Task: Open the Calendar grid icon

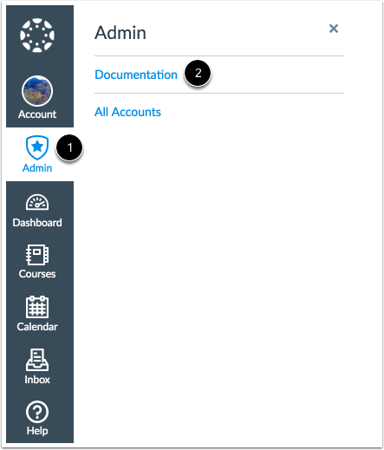Action: (x=37, y=307)
